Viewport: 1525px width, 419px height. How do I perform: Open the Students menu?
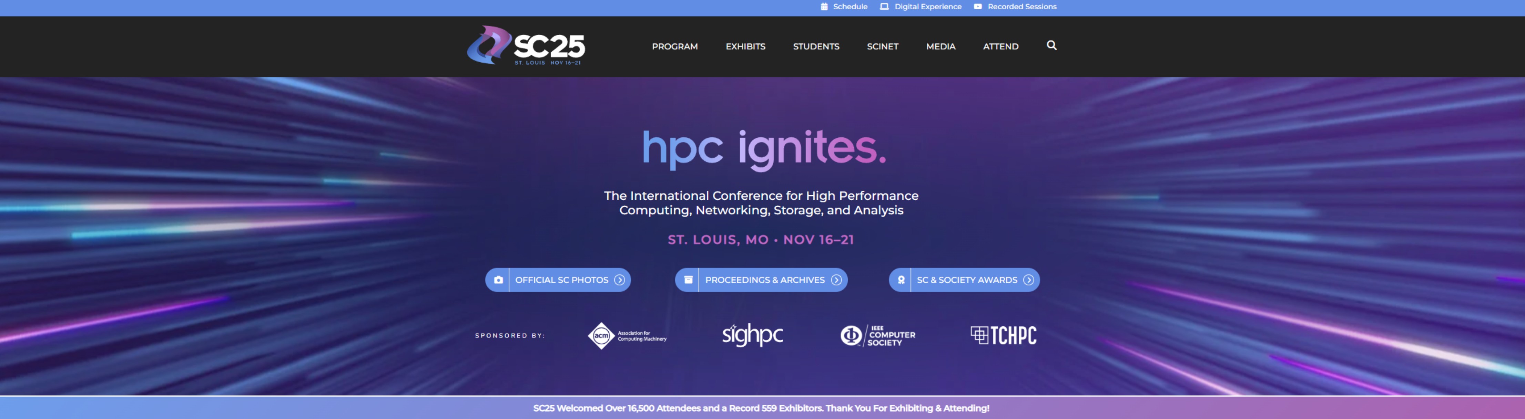(x=816, y=46)
